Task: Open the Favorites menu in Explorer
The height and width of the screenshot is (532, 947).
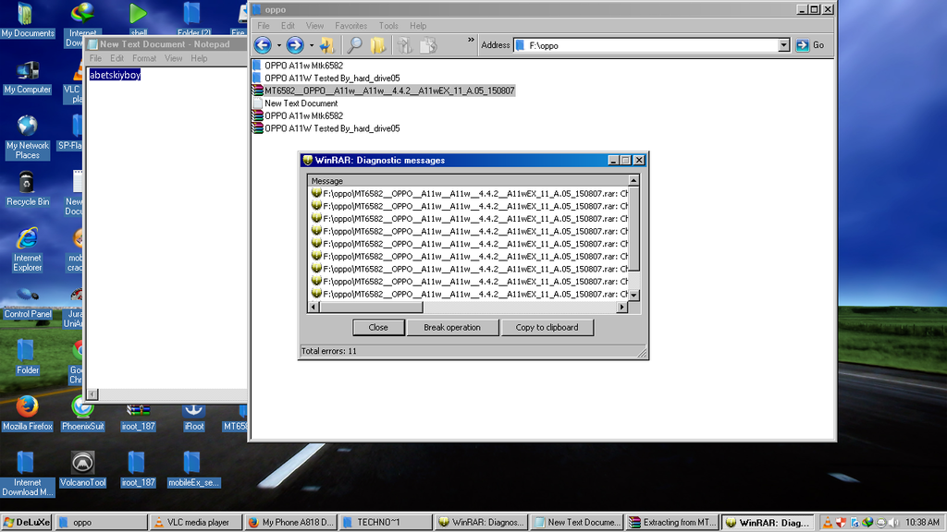Action: click(351, 26)
